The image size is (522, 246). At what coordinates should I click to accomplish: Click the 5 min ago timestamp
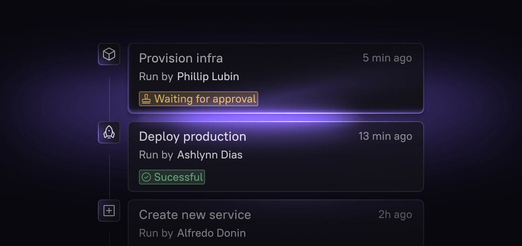click(387, 58)
